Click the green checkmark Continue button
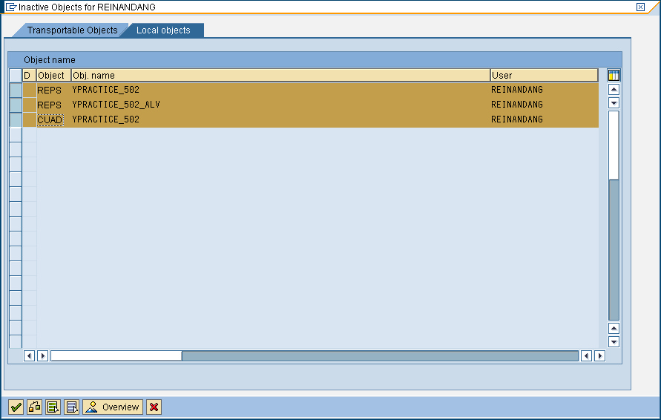Viewport: 661px width, 420px height. (16, 407)
